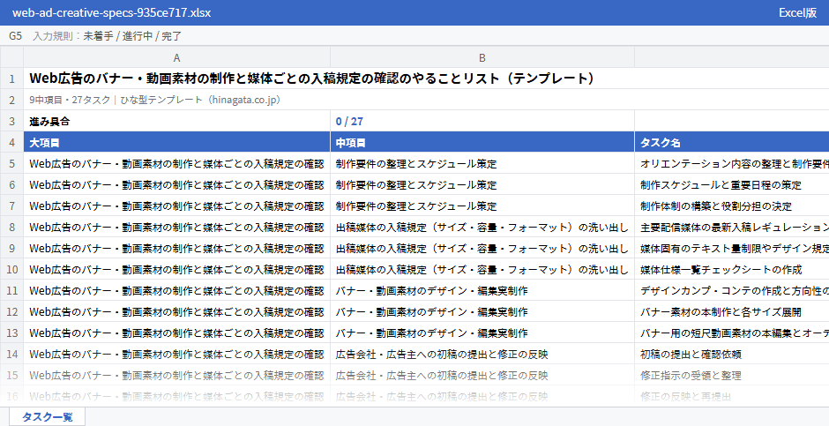Select row 11 header

tap(11, 290)
